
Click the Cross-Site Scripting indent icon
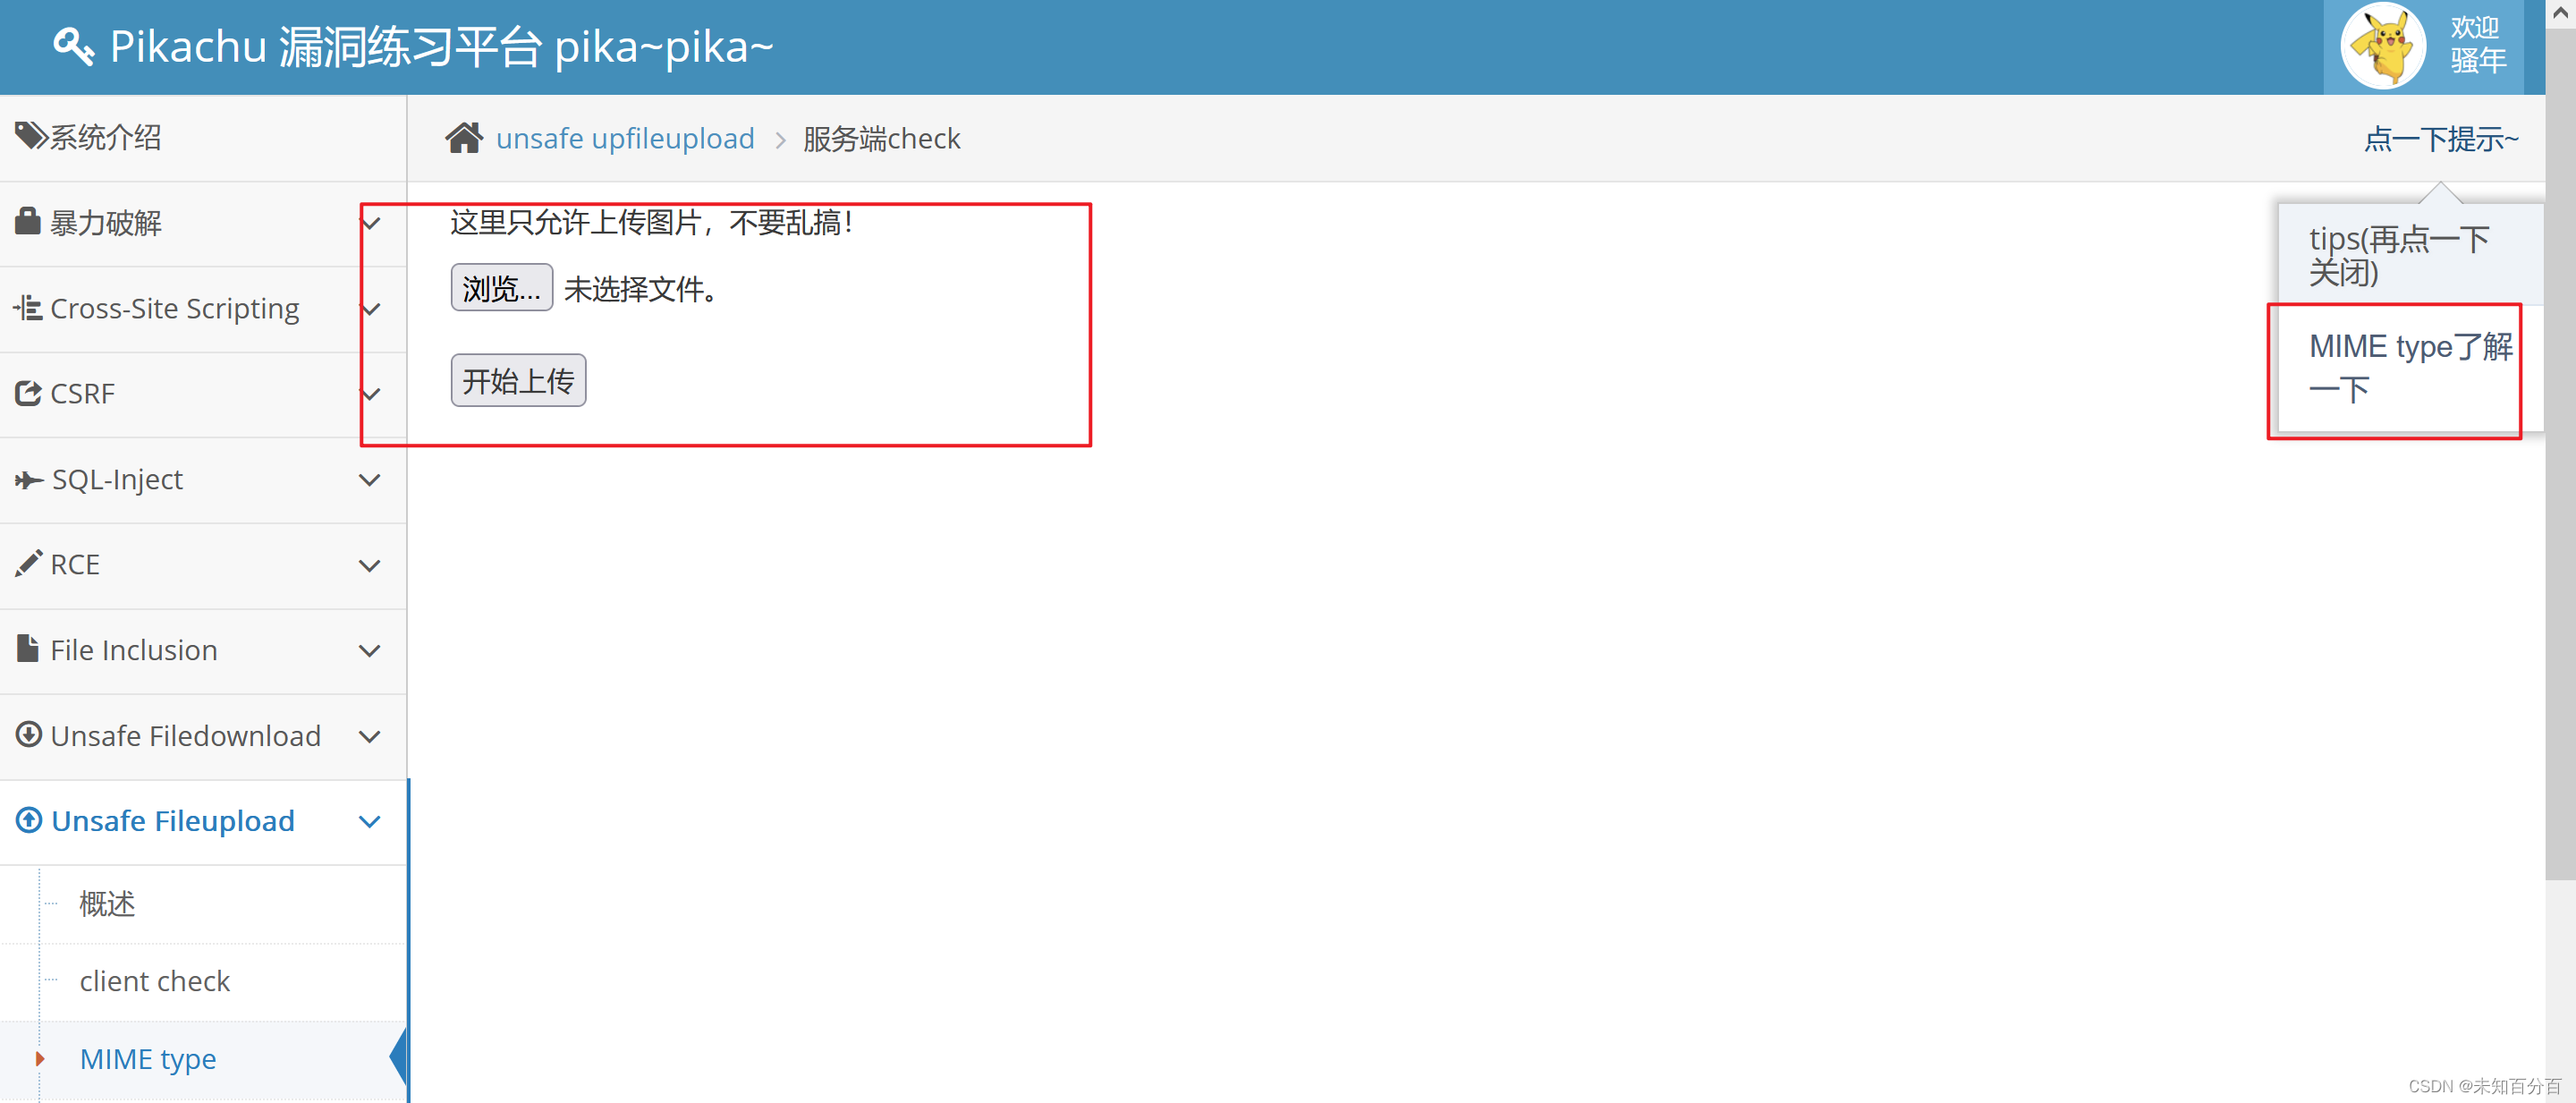tap(28, 307)
